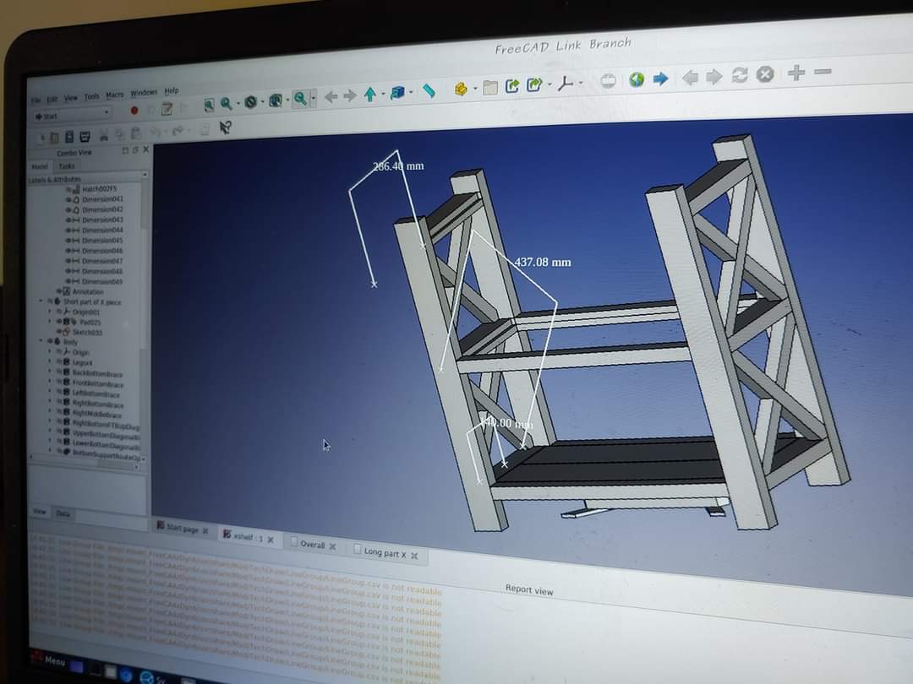Click the What's This help cursor icon
913x684 pixels.
(225, 128)
